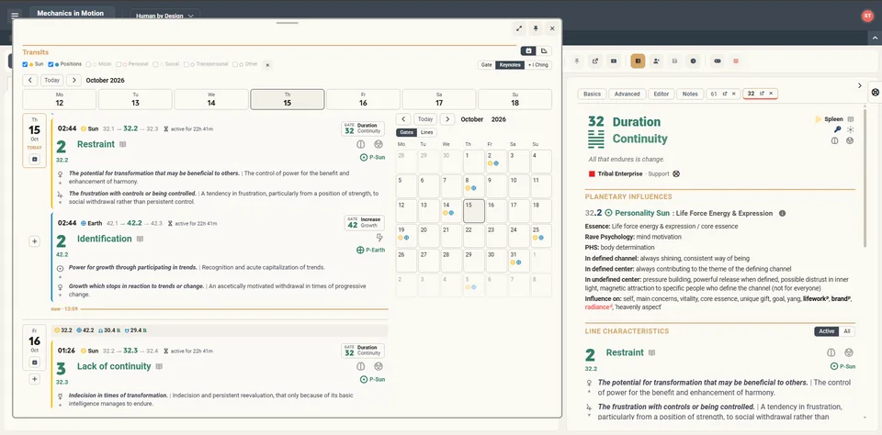This screenshot has width=882, height=435.
Task: Open the Editor tab
Action: [x=661, y=94]
